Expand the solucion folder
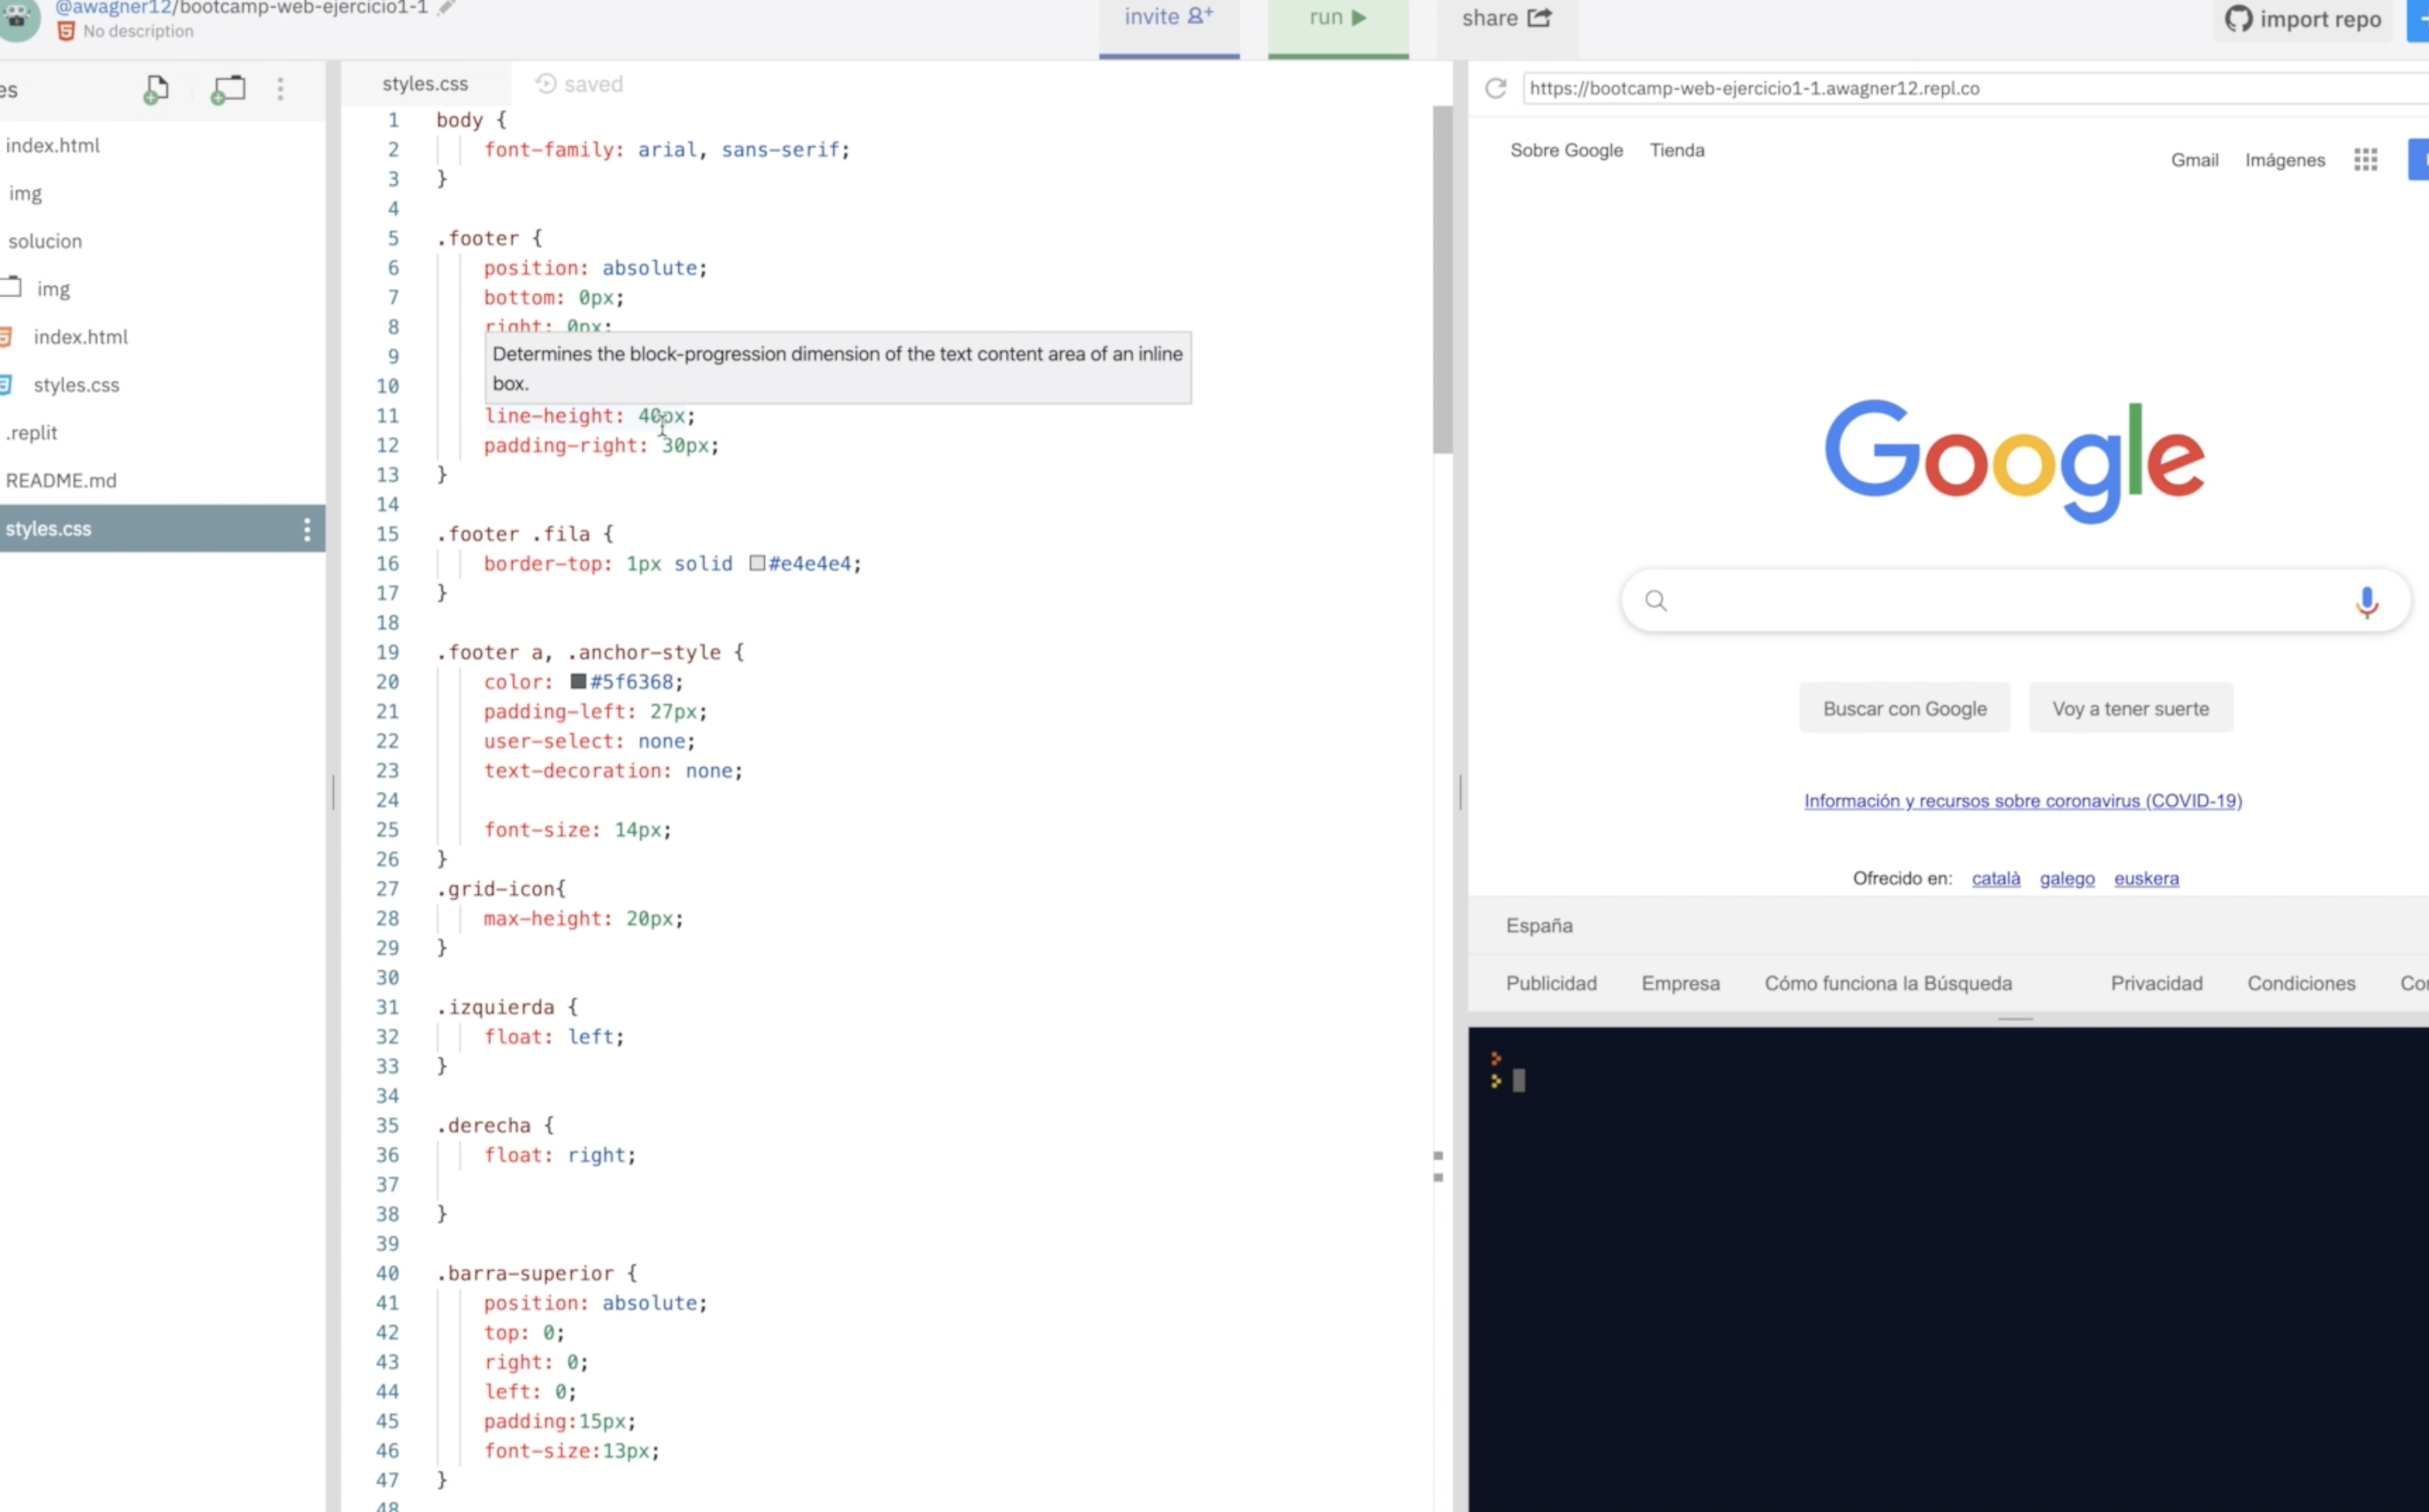 (x=45, y=241)
